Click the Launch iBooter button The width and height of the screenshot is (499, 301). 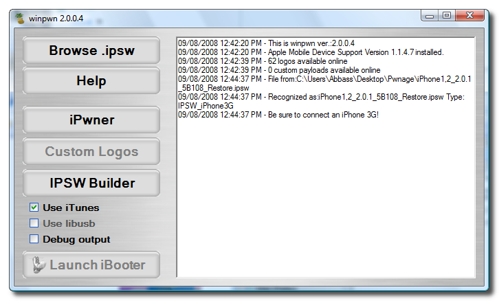[x=91, y=265]
